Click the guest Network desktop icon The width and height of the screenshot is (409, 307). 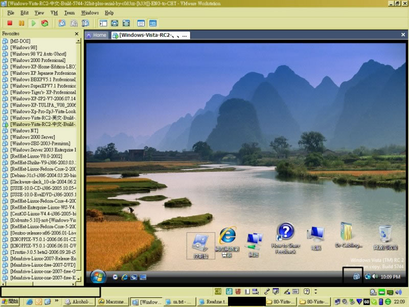tap(254, 246)
